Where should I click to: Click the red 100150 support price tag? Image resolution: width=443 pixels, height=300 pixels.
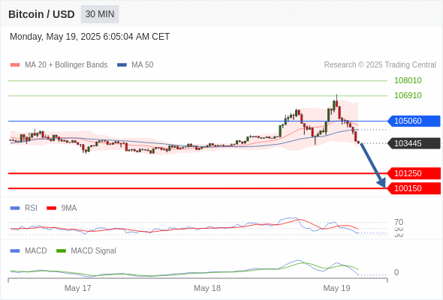point(414,188)
